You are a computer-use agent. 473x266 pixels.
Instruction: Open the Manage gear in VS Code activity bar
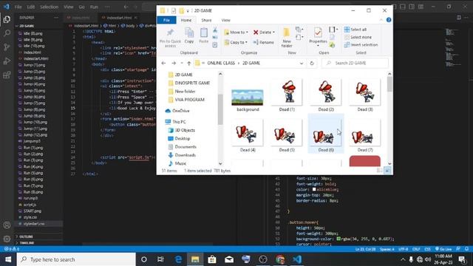click(7, 239)
